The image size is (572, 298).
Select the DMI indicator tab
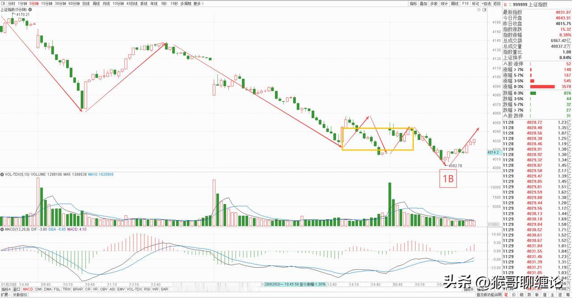38,289
